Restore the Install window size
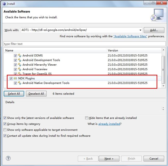The height and width of the screenshot is (166, 168). tap(153, 3)
